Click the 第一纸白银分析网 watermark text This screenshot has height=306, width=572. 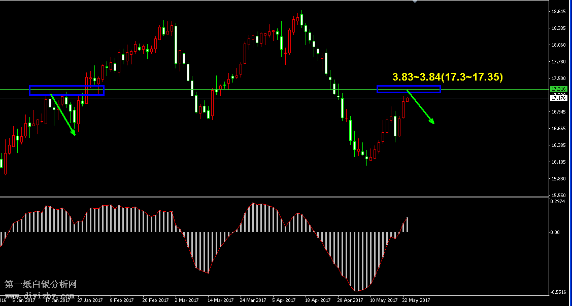pyautogui.click(x=41, y=285)
